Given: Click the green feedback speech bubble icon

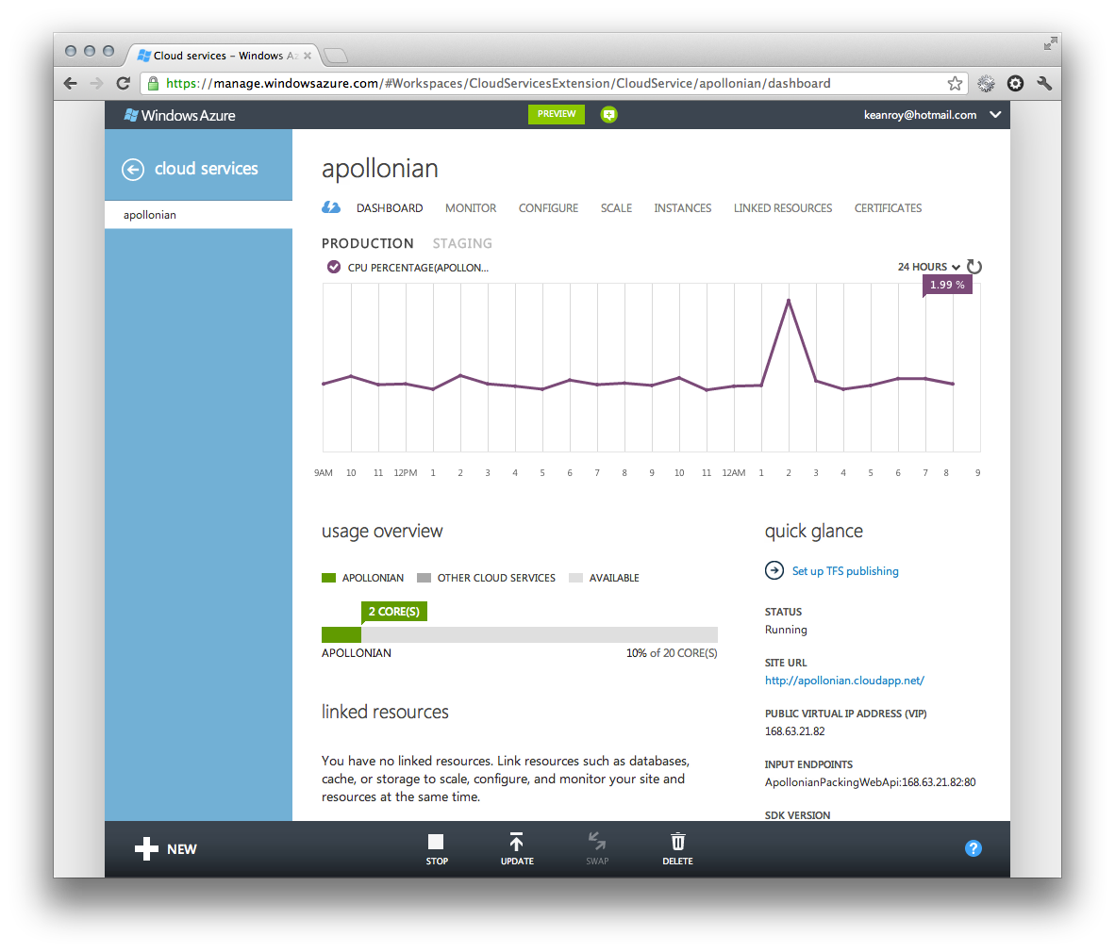Looking at the screenshot, I should (x=608, y=115).
